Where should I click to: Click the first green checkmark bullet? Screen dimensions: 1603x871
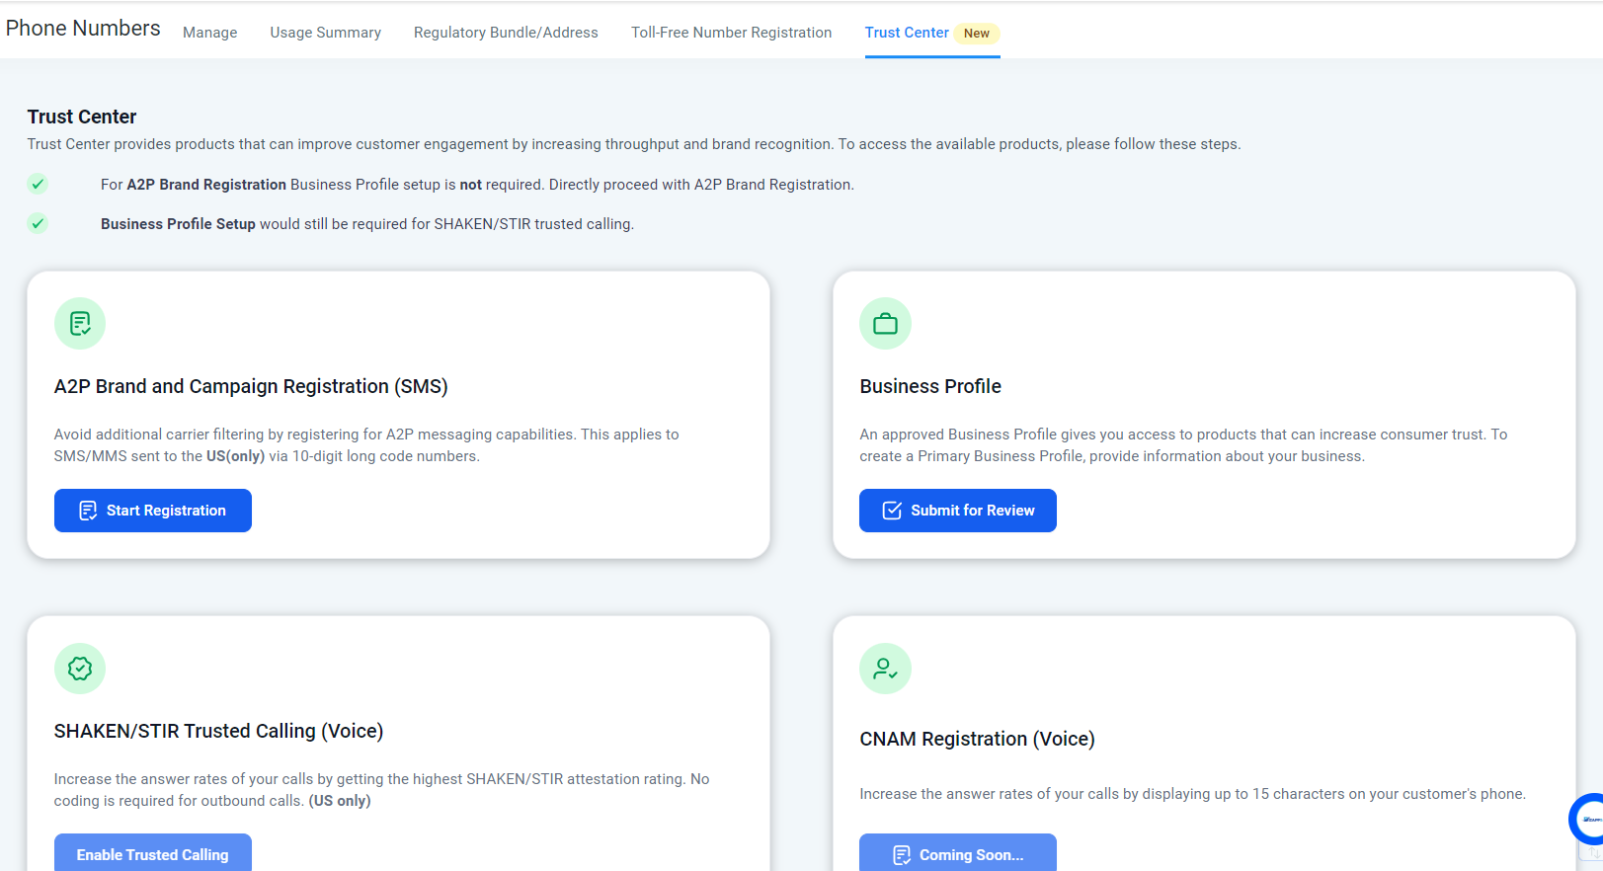coord(38,184)
